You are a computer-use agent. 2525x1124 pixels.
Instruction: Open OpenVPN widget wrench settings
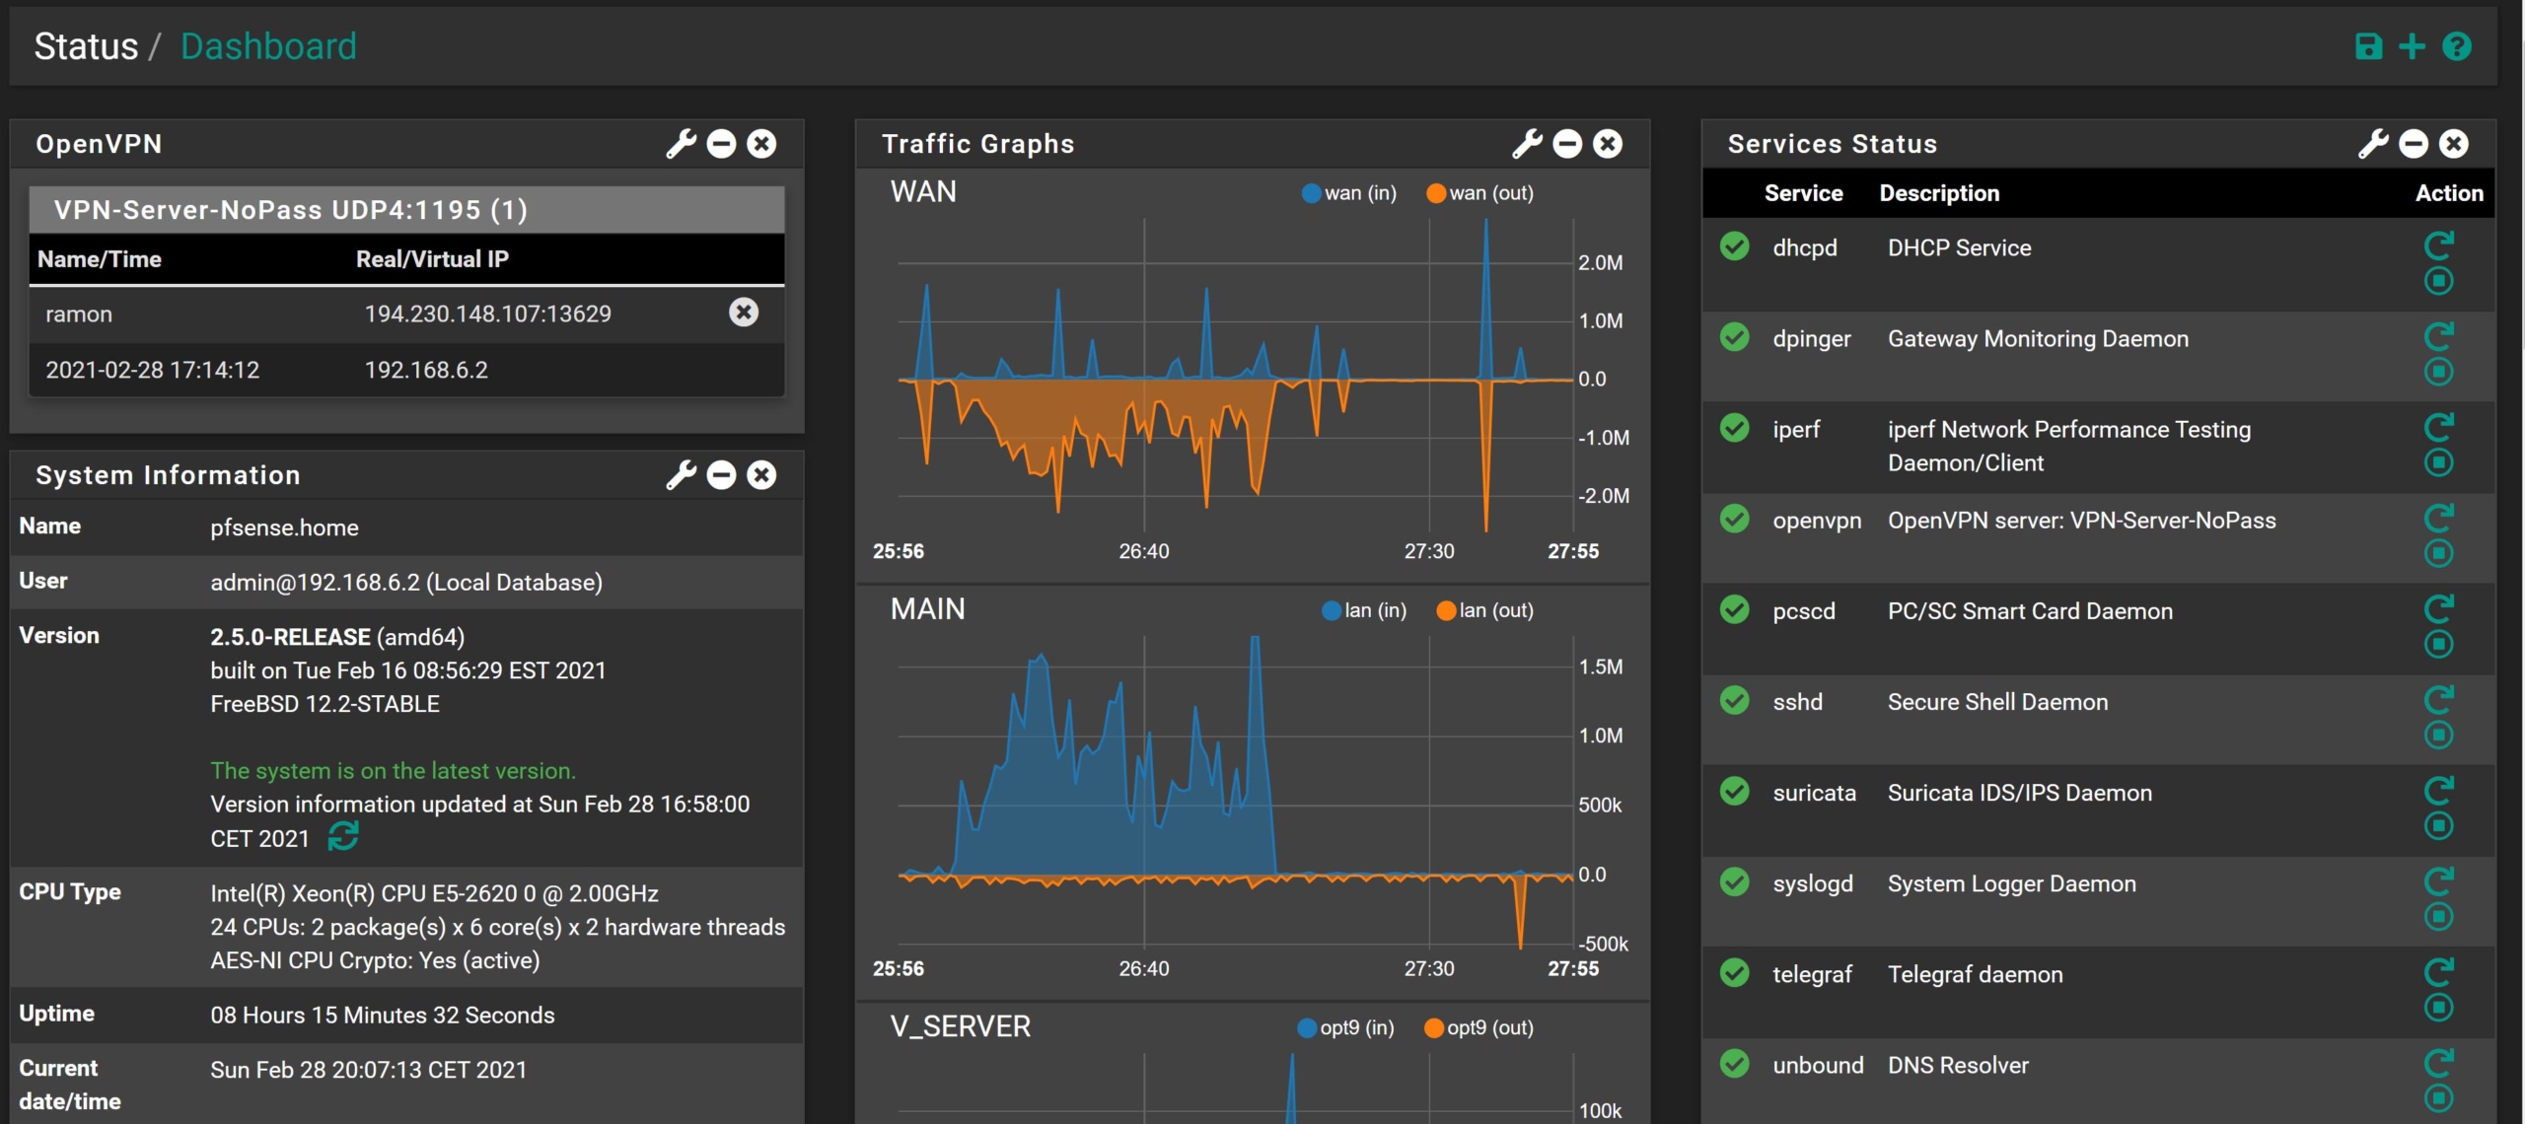681,144
